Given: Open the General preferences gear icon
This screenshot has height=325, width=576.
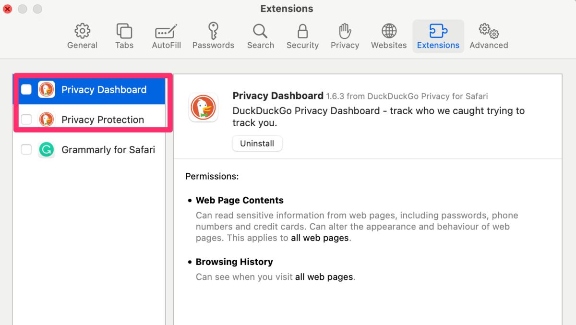Looking at the screenshot, I should (x=82, y=31).
